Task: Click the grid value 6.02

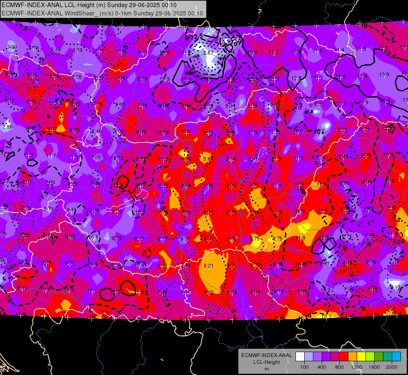Action: point(208,292)
